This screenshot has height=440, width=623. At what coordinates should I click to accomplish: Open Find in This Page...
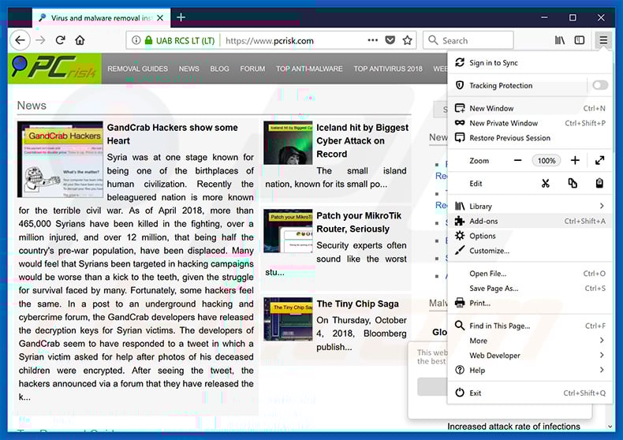pyautogui.click(x=530, y=326)
